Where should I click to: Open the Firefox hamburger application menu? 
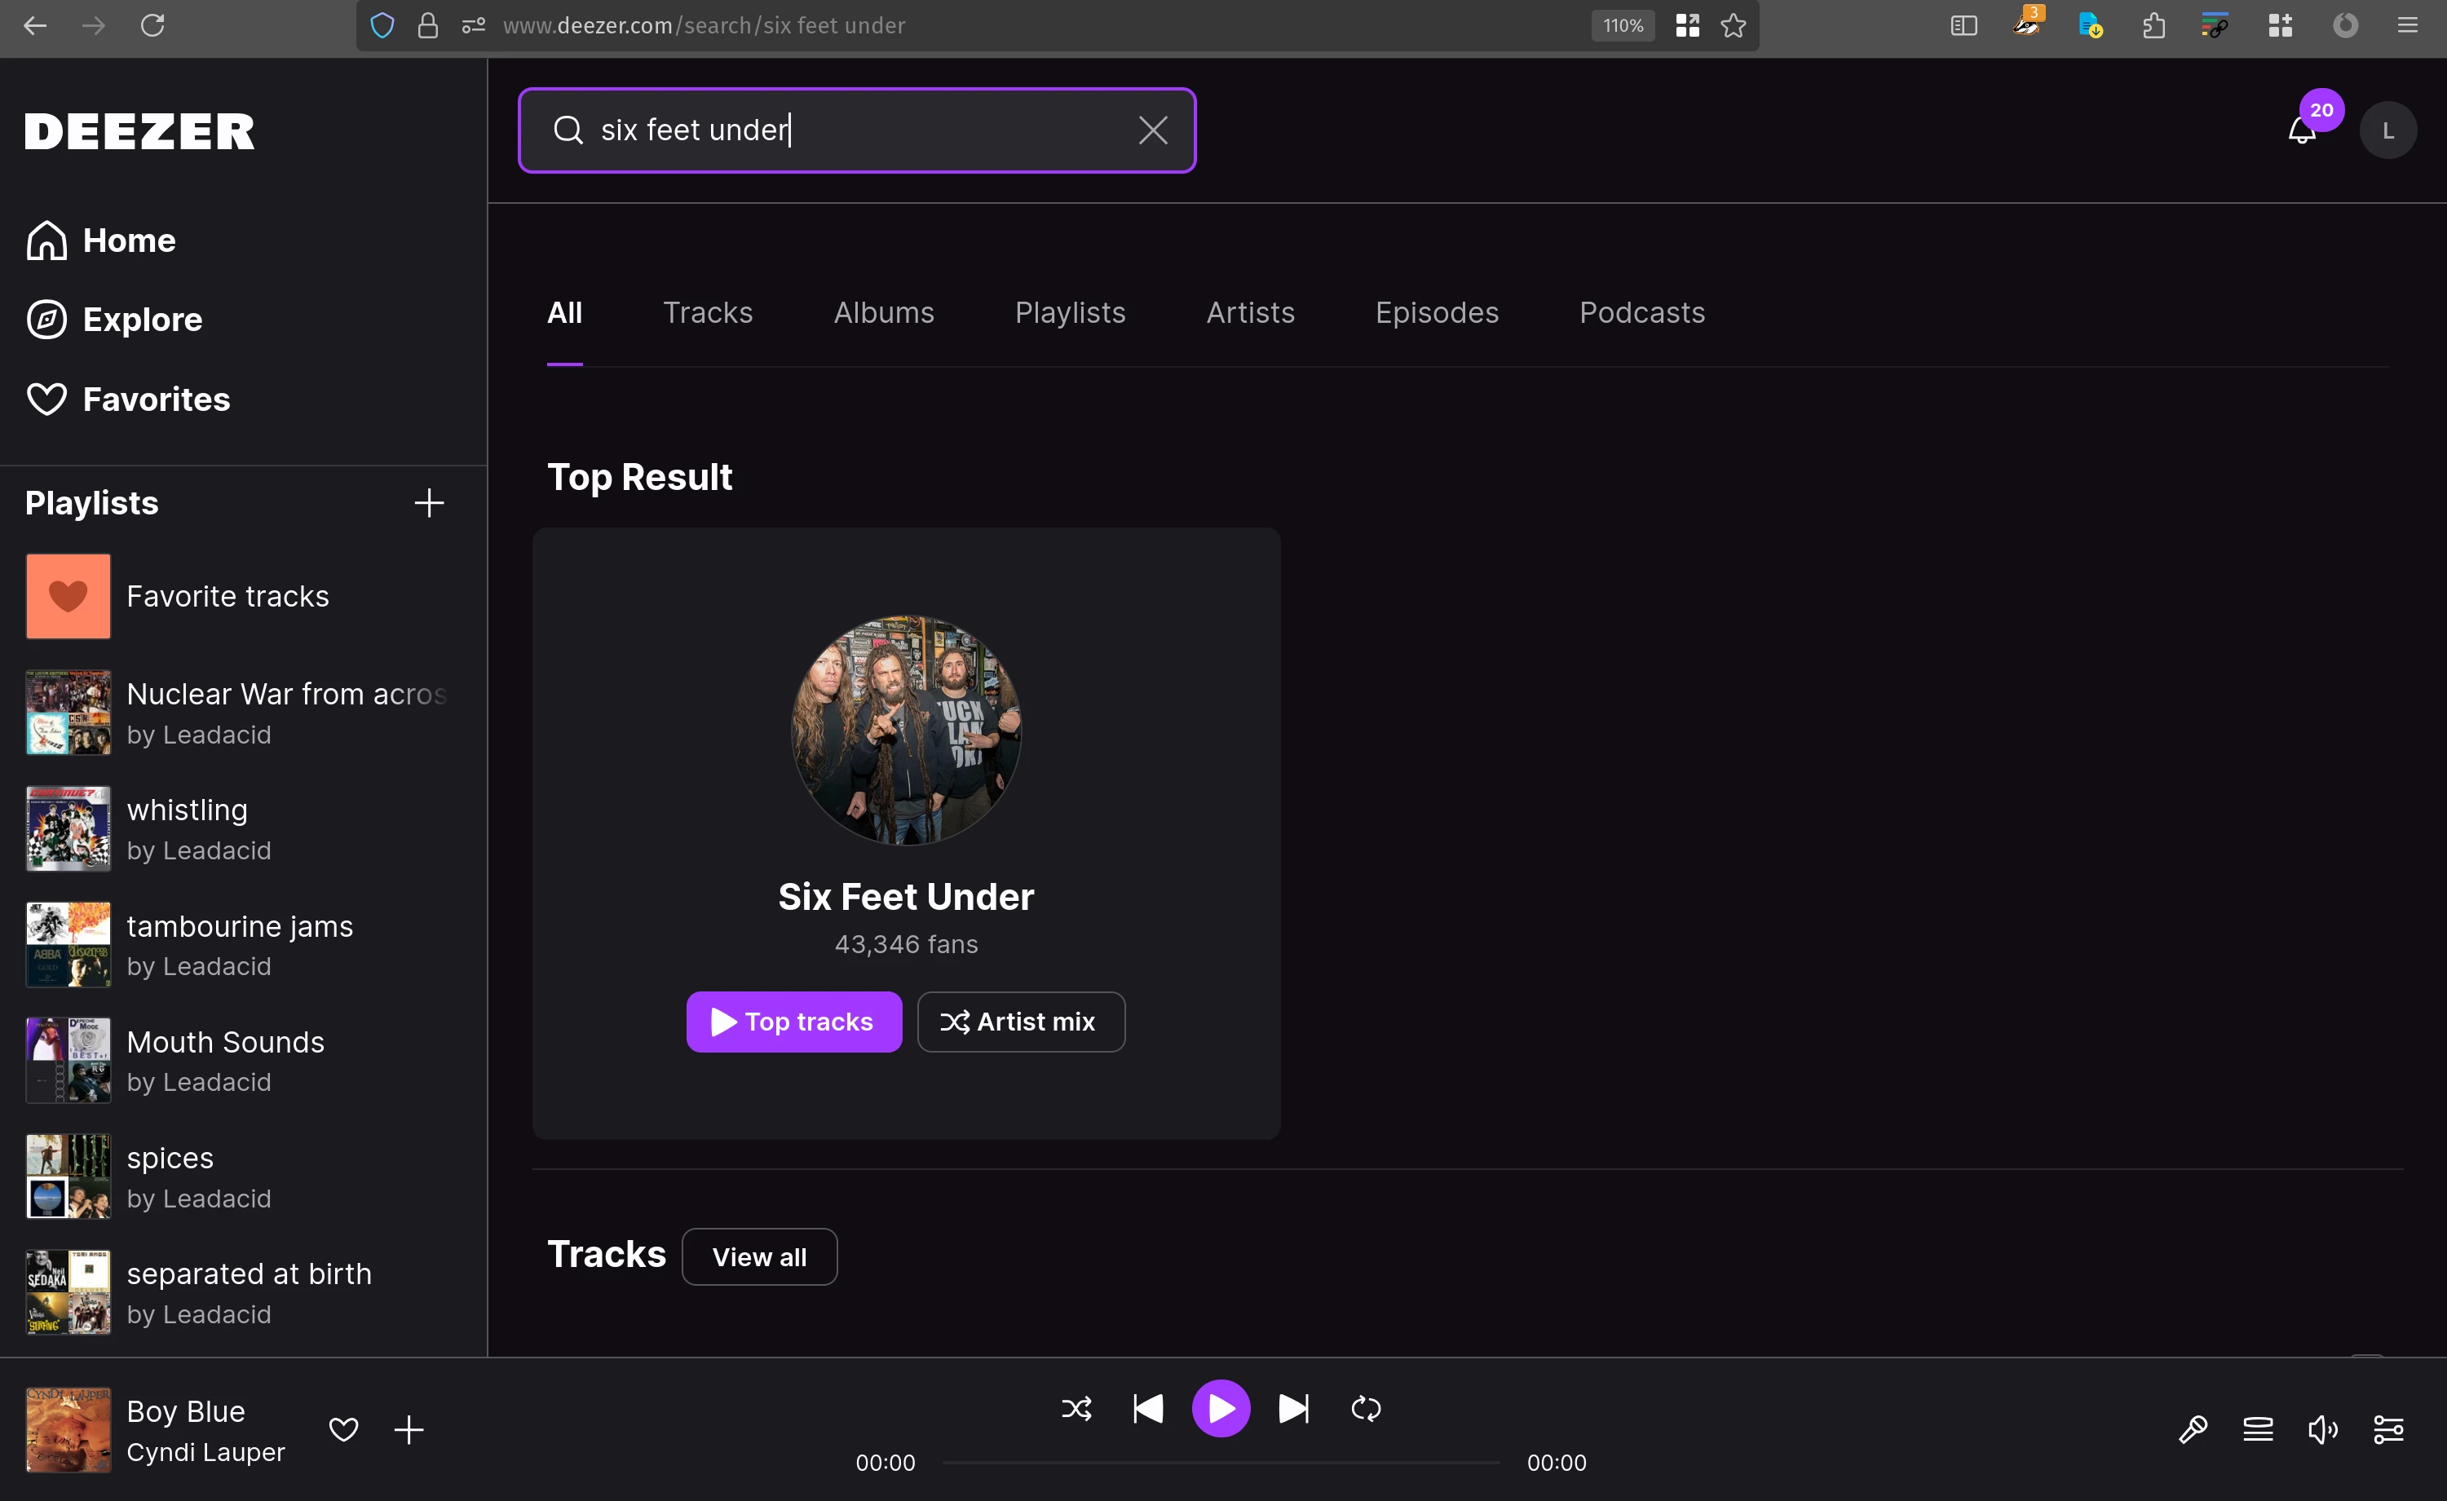pos(2406,26)
